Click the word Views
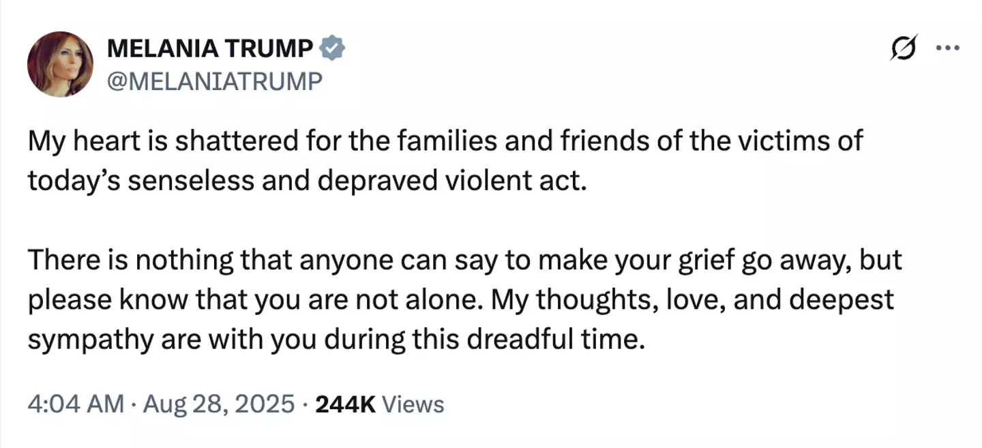The height and width of the screenshot is (448, 982). 413,404
